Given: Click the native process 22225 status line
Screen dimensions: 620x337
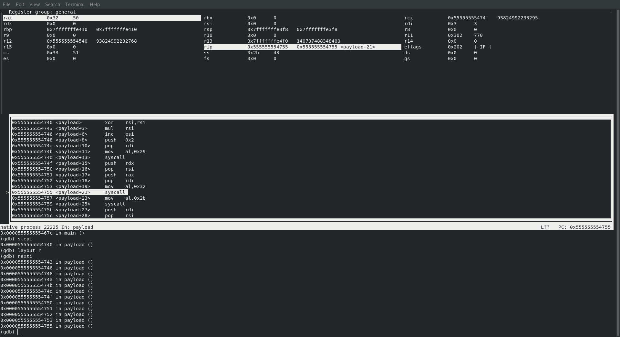Looking at the screenshot, I should (x=47, y=227).
